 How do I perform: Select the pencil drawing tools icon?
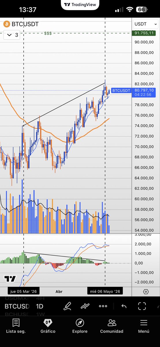click(x=67, y=306)
